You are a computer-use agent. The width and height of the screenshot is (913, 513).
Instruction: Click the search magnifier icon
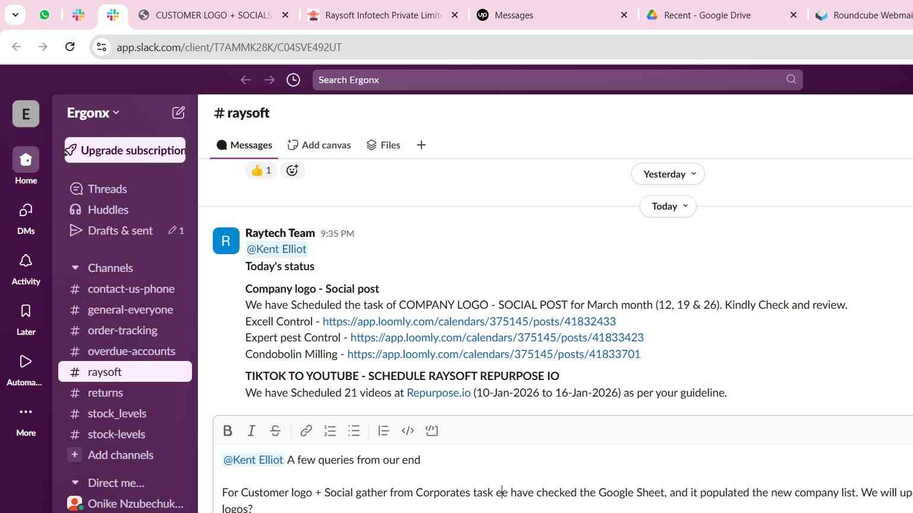click(x=791, y=80)
